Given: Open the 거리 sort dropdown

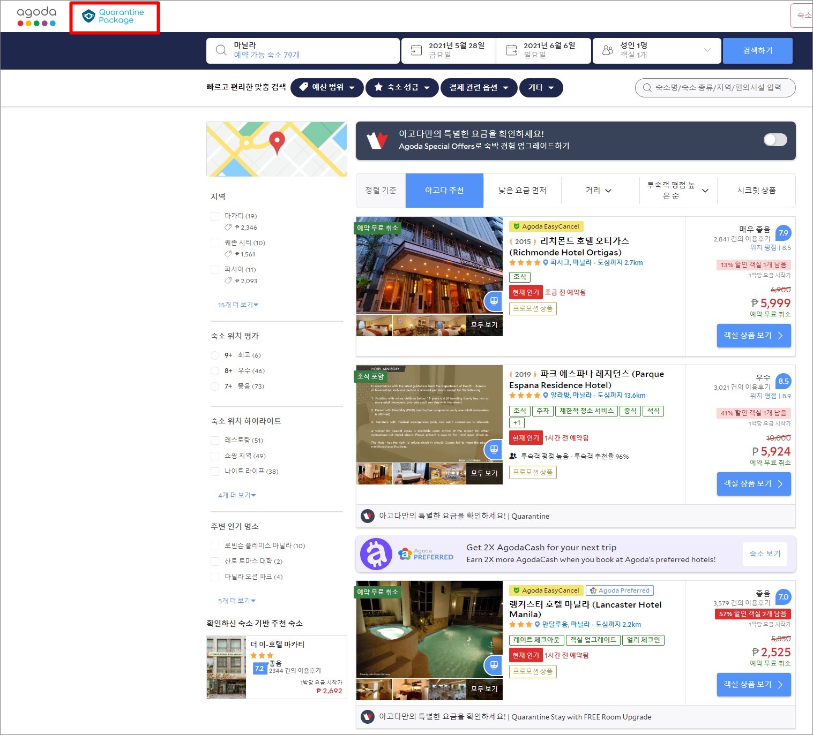Looking at the screenshot, I should (x=600, y=191).
